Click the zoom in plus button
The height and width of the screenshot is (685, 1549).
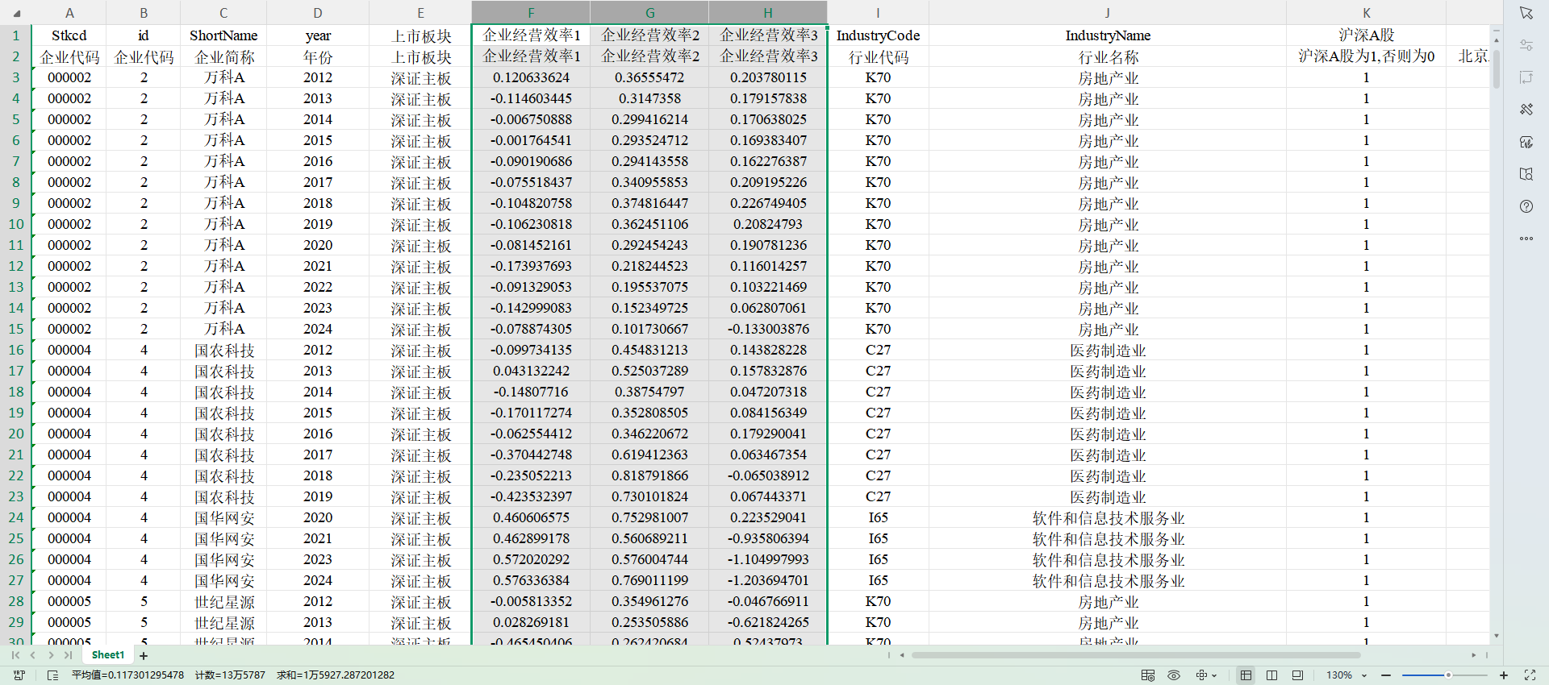point(1504,675)
